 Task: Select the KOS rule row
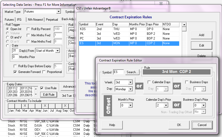coord(129,29)
